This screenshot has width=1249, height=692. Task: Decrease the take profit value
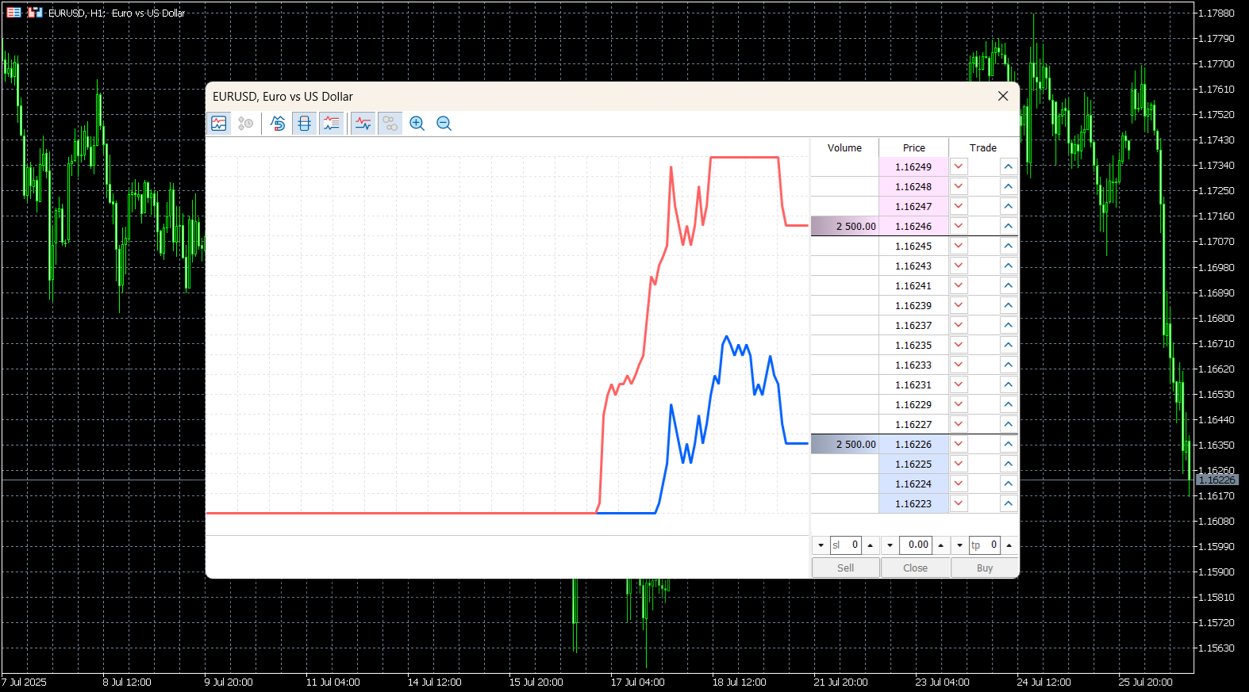pos(960,545)
